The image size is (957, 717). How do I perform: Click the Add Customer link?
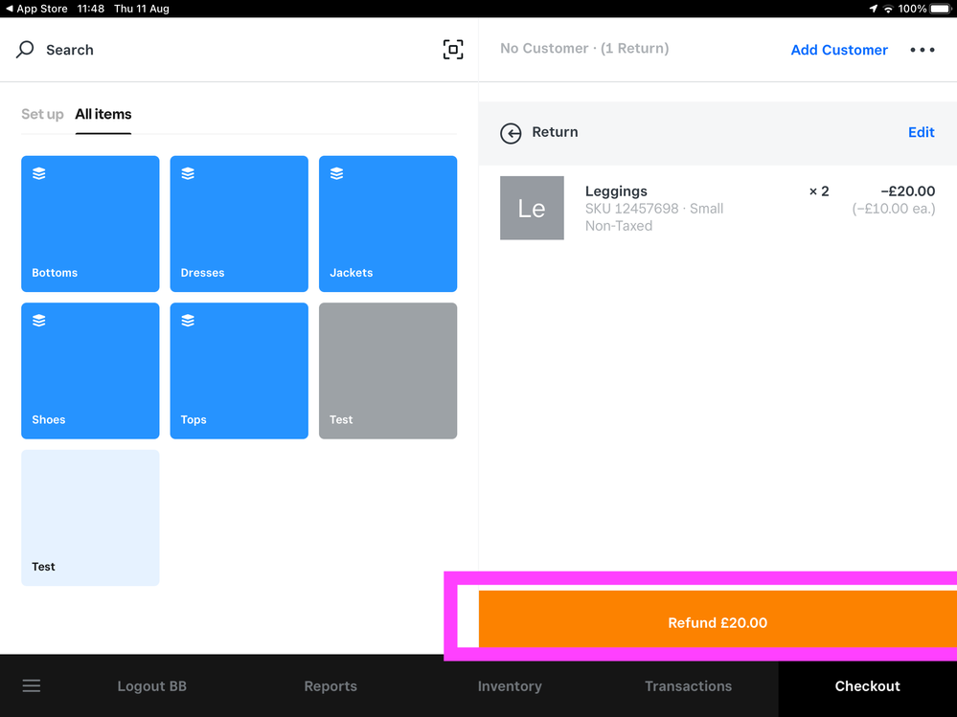coord(839,50)
